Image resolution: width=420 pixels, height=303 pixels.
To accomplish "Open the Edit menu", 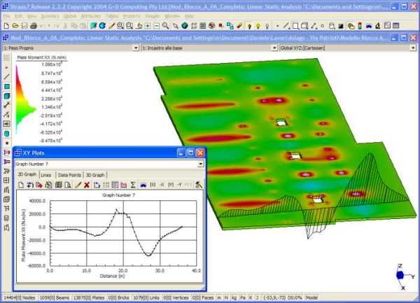I will click(18, 15).
